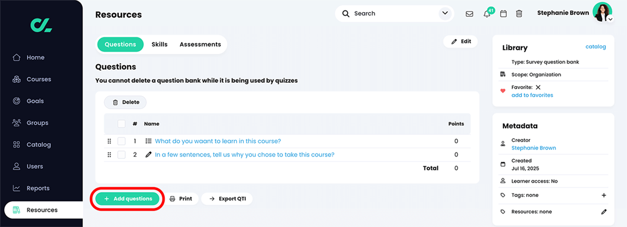Open 'In a few sentences' question link
Screen dimensions: 627x227
[x=245, y=155]
